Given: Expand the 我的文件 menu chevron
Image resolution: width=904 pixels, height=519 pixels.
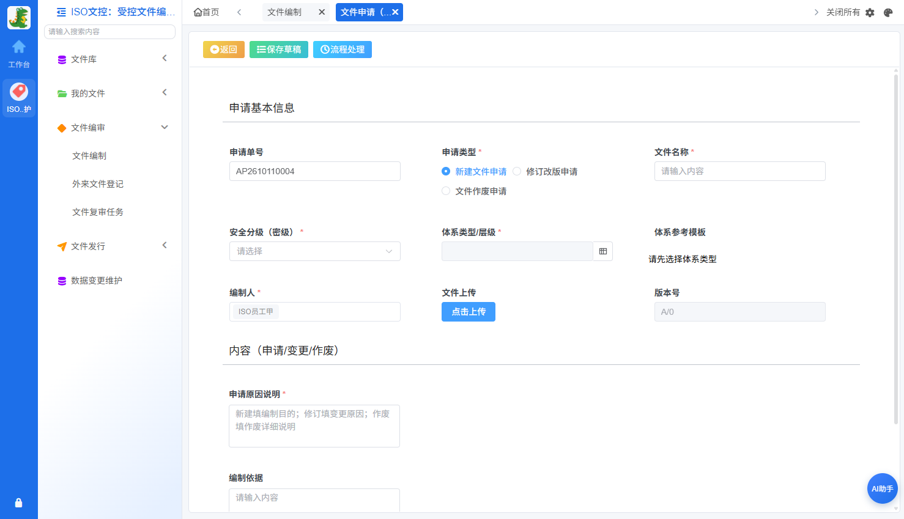Looking at the screenshot, I should 165,93.
